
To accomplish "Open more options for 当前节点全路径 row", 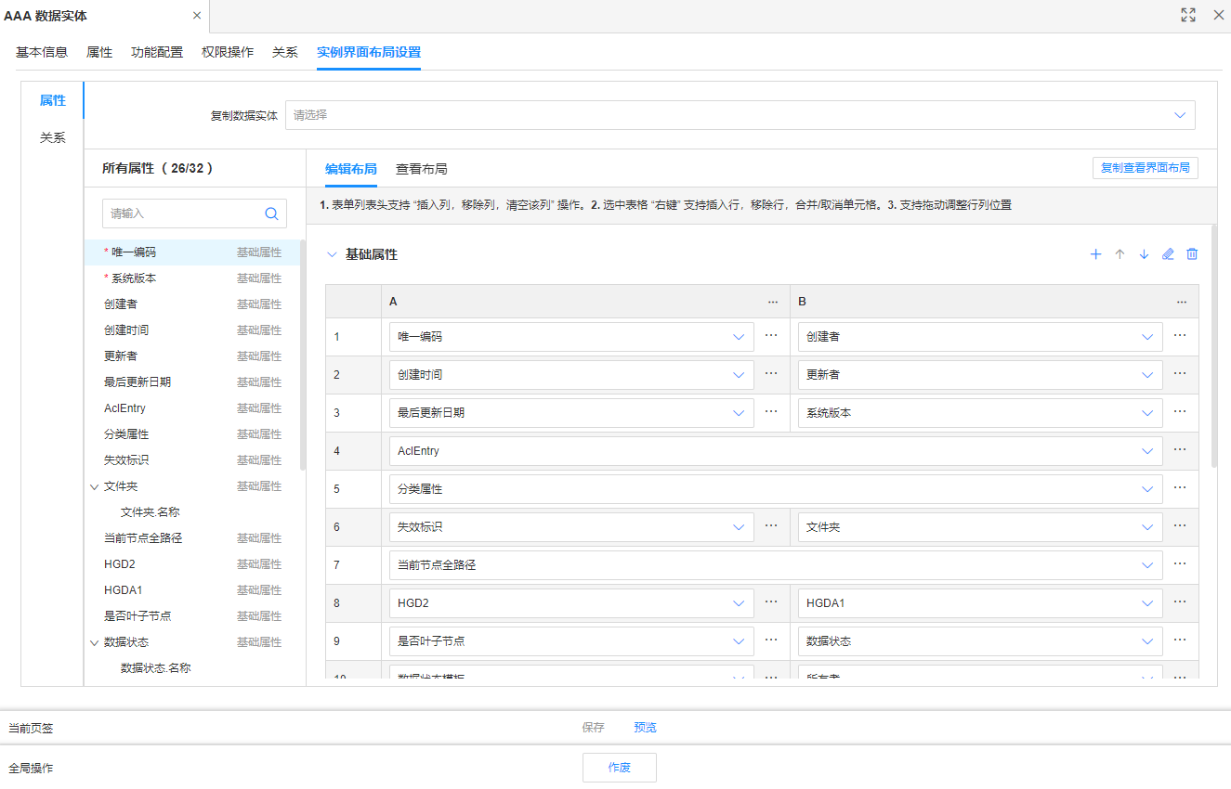I will click(1180, 563).
